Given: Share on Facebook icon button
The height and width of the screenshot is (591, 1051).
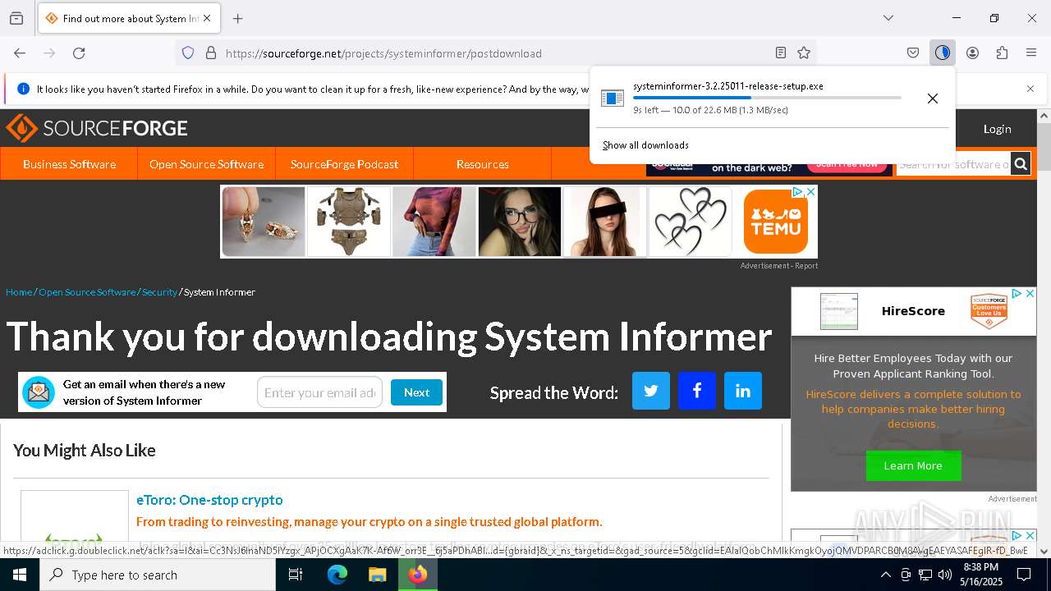Looking at the screenshot, I should pyautogui.click(x=697, y=391).
